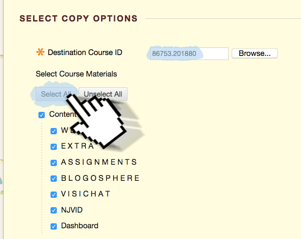The width and height of the screenshot is (301, 239).
Task: Uncheck the EXTRA checkbox
Action: pyautogui.click(x=54, y=147)
